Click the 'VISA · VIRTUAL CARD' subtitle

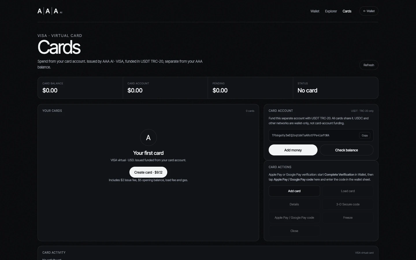(60, 36)
